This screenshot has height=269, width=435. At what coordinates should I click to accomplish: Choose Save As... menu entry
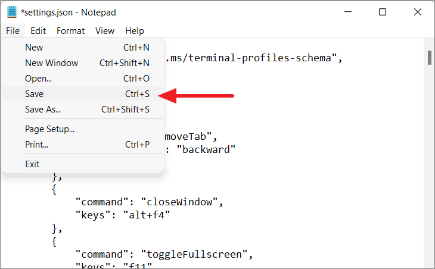coord(83,110)
